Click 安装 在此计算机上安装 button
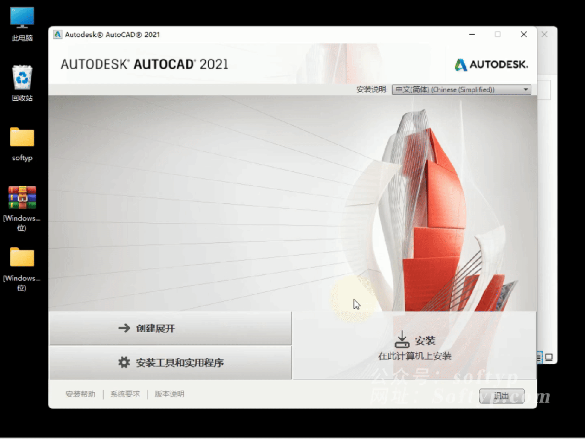585x439 pixels. pos(414,346)
